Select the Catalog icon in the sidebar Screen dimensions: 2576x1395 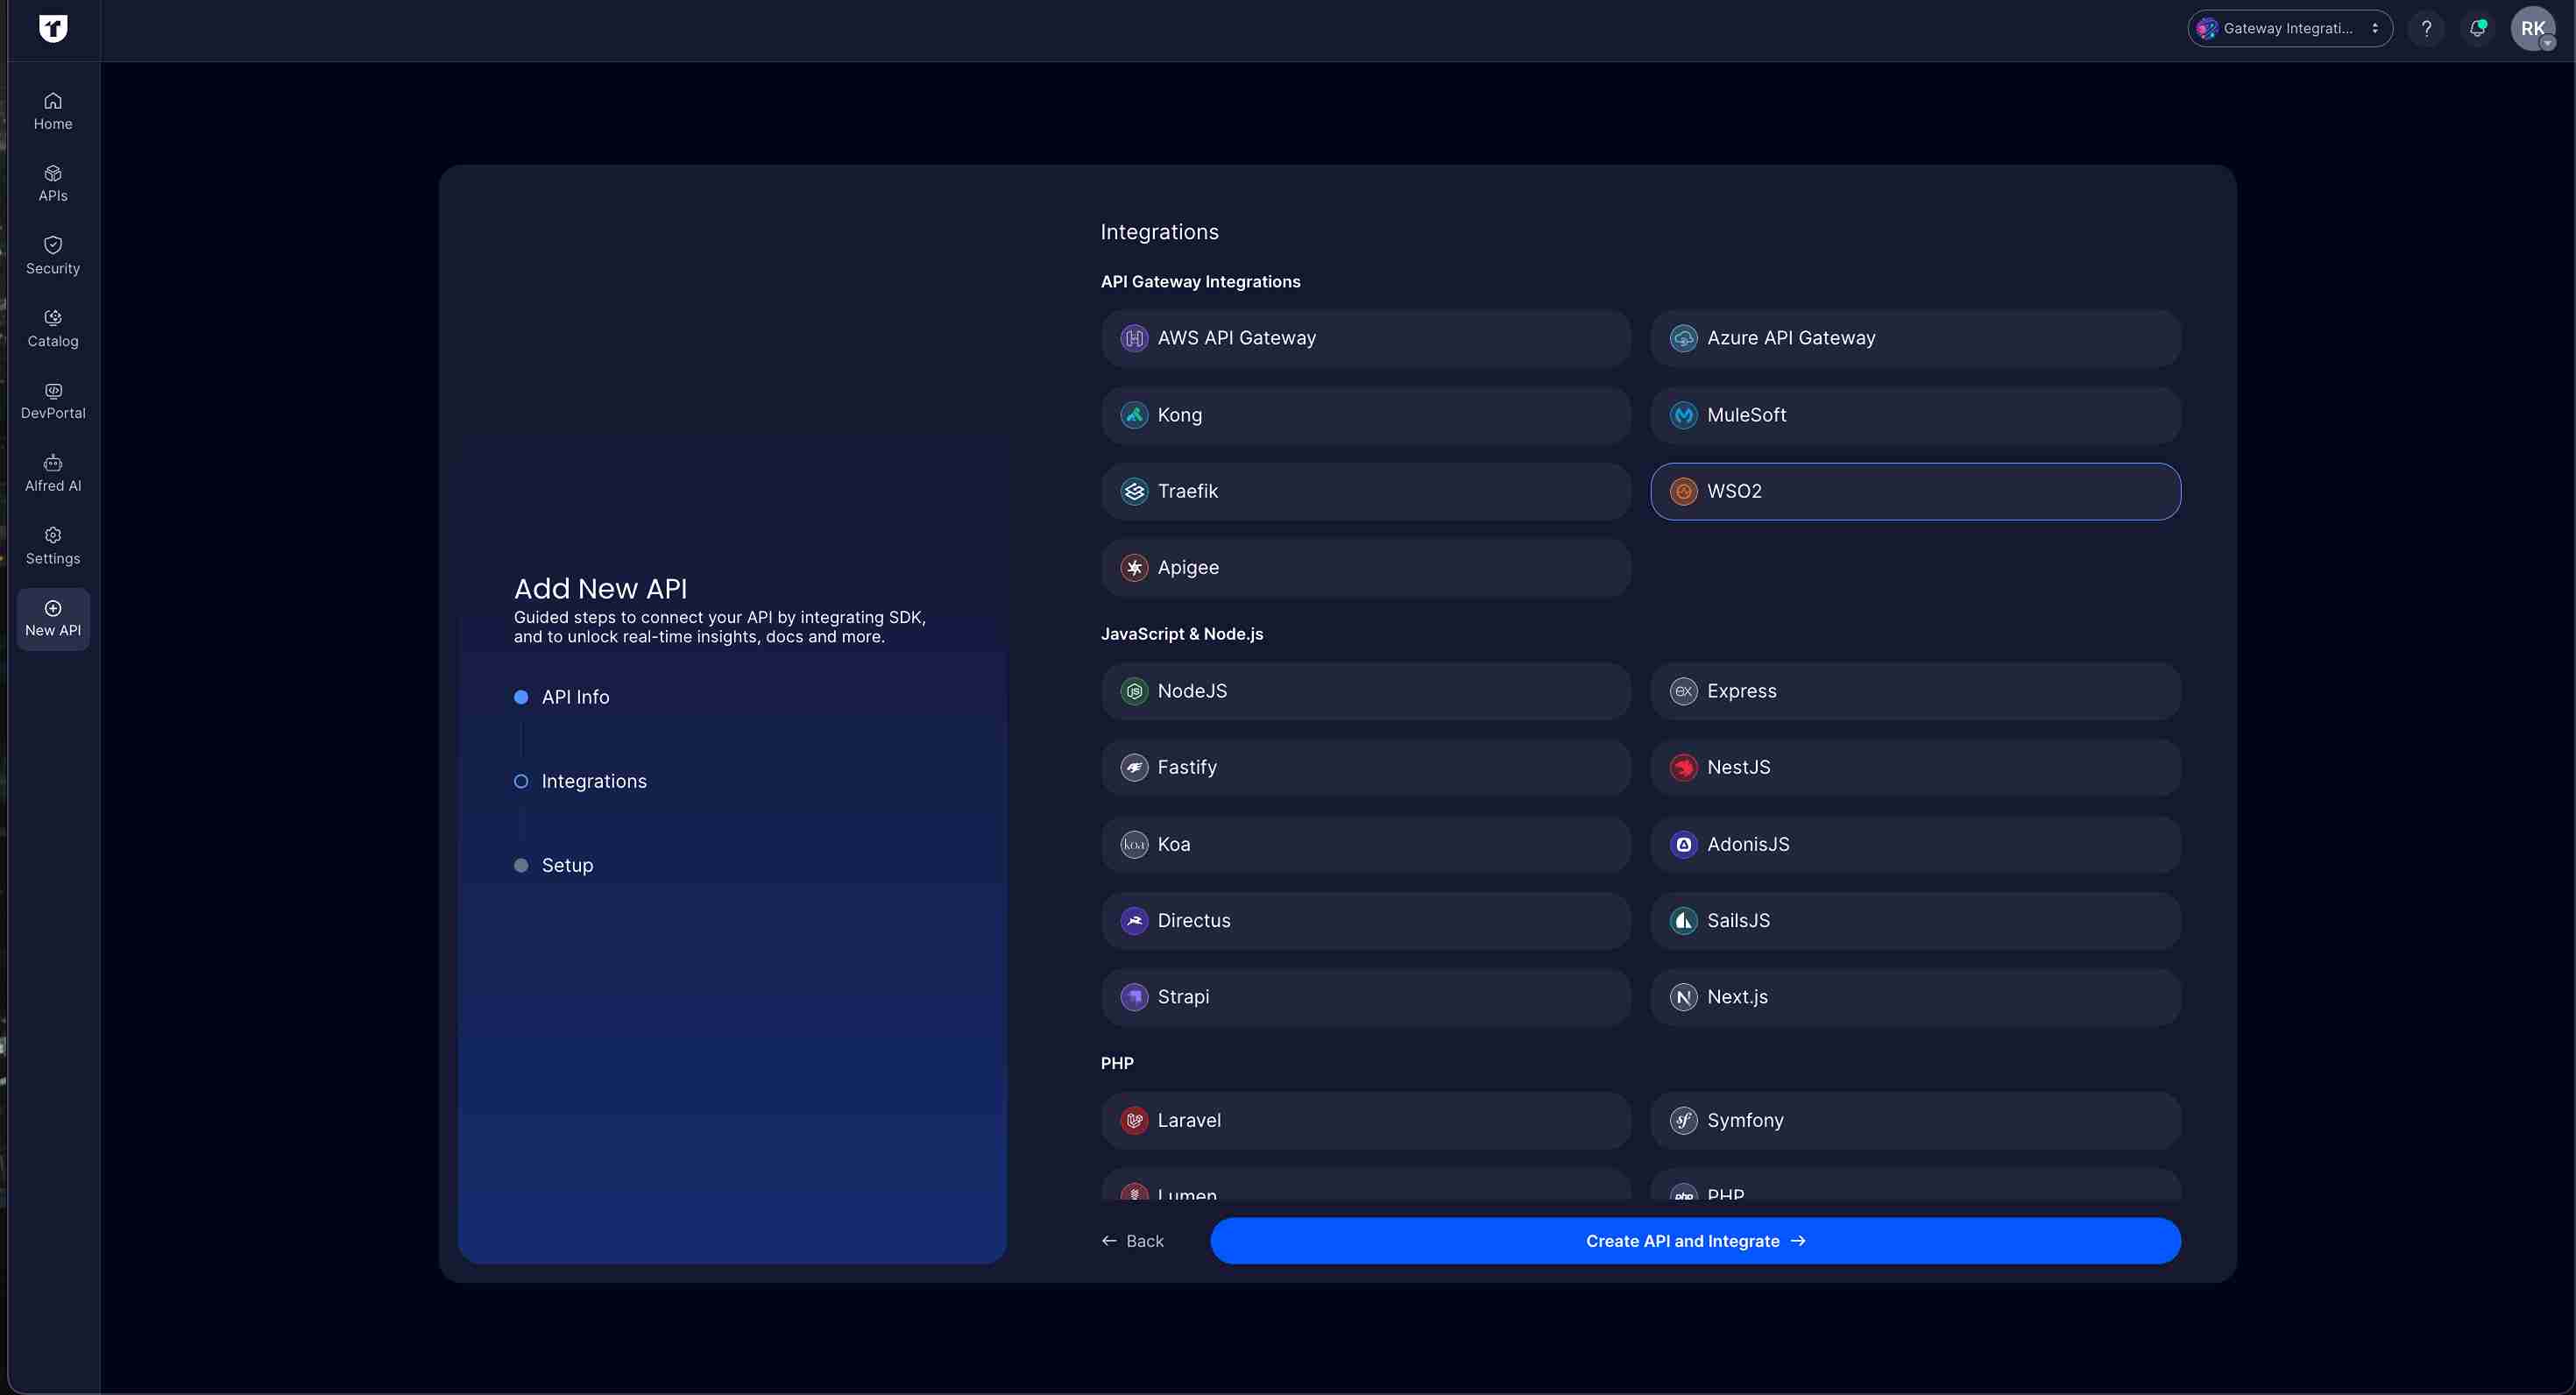(52, 328)
